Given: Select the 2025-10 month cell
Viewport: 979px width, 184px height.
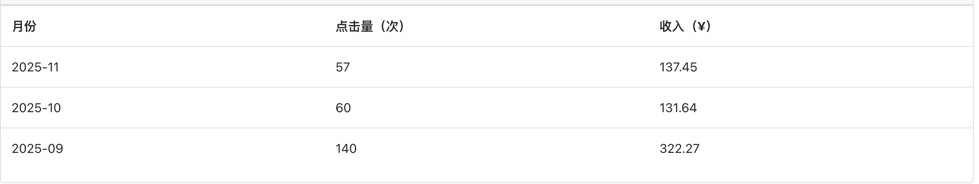Looking at the screenshot, I should pyautogui.click(x=36, y=108).
